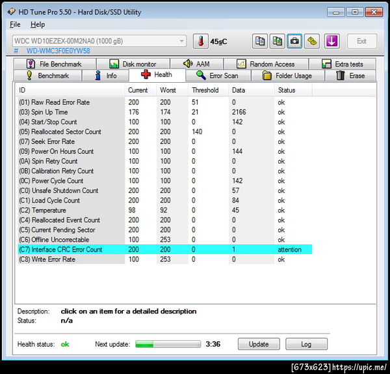390x374 pixels.
Task: Open the Extra tests tab
Action: click(343, 64)
